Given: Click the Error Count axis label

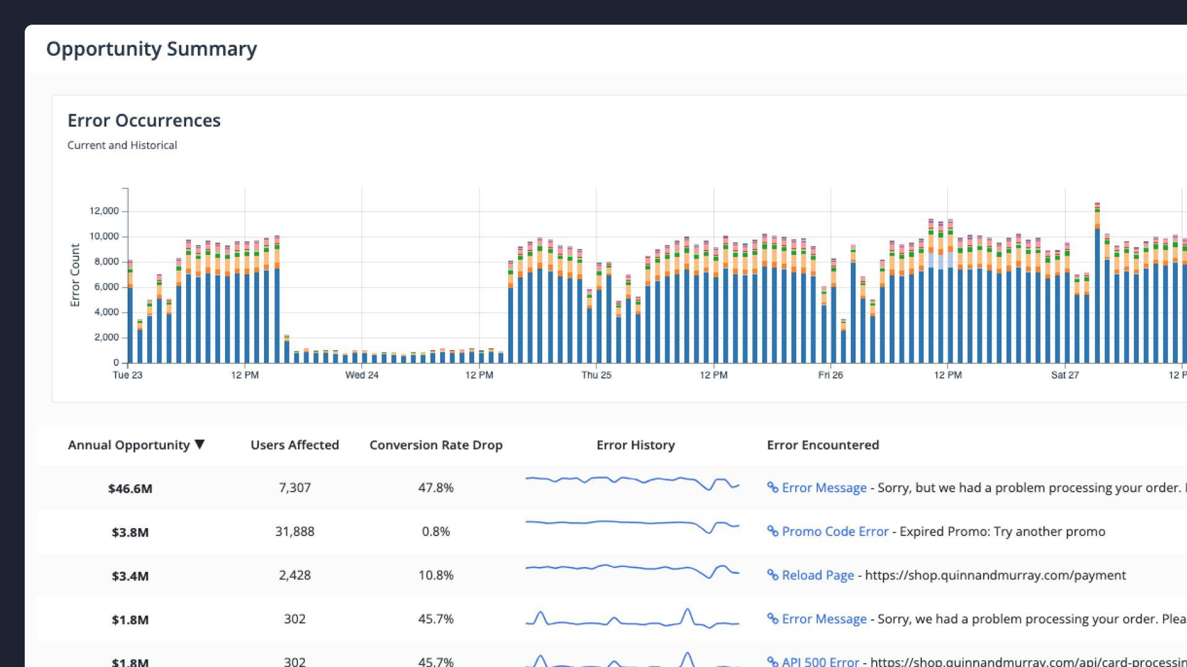Looking at the screenshot, I should pos(75,275).
